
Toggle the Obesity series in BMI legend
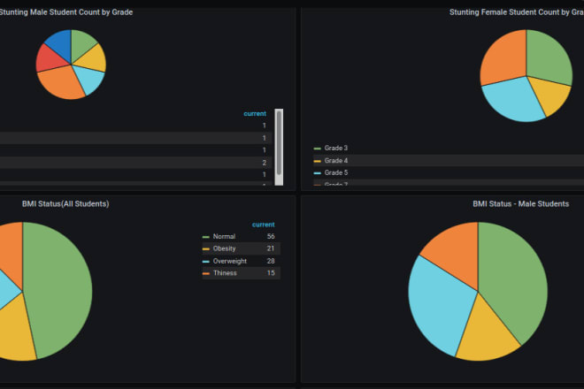click(224, 248)
